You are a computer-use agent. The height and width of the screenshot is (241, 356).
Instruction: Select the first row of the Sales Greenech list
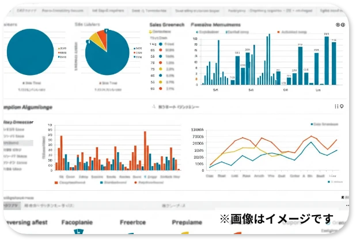pos(165,43)
